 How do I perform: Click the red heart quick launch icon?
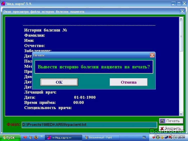click(x=25, y=137)
